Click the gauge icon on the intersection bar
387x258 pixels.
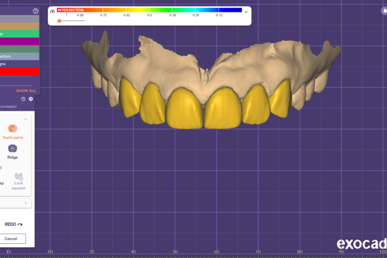52,12
